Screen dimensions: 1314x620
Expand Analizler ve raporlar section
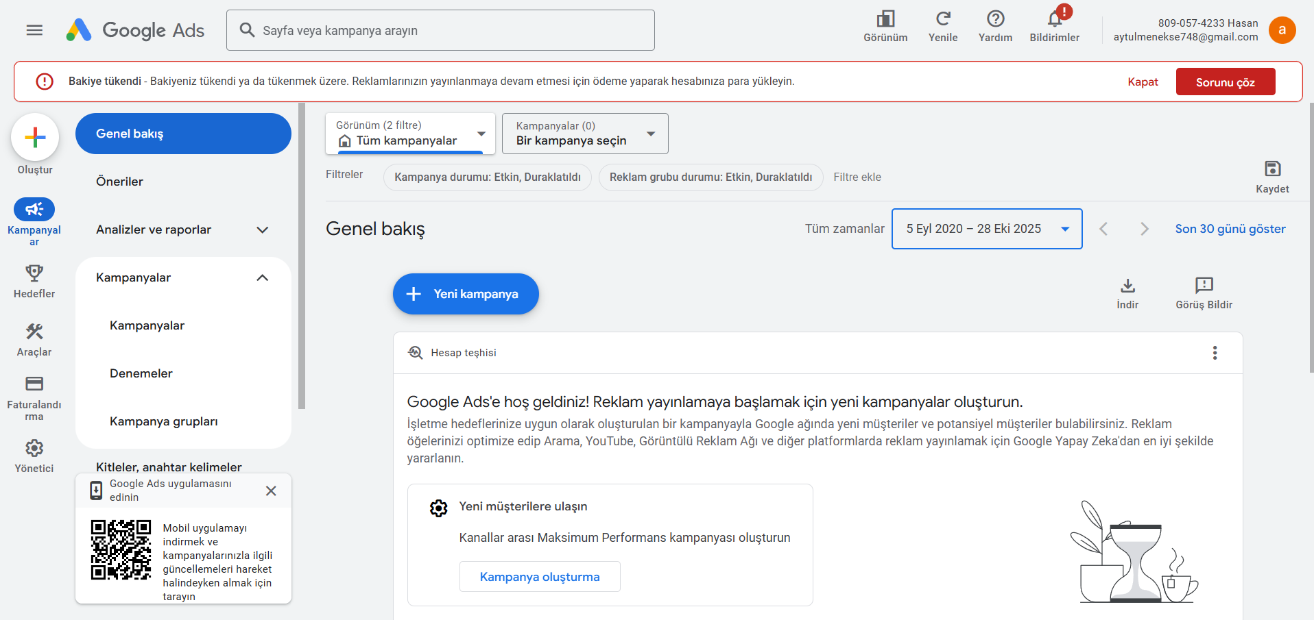pyautogui.click(x=262, y=230)
